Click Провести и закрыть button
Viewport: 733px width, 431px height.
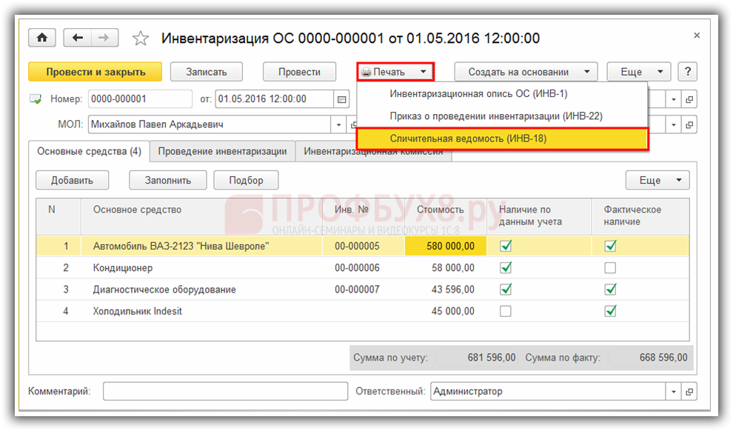95,72
